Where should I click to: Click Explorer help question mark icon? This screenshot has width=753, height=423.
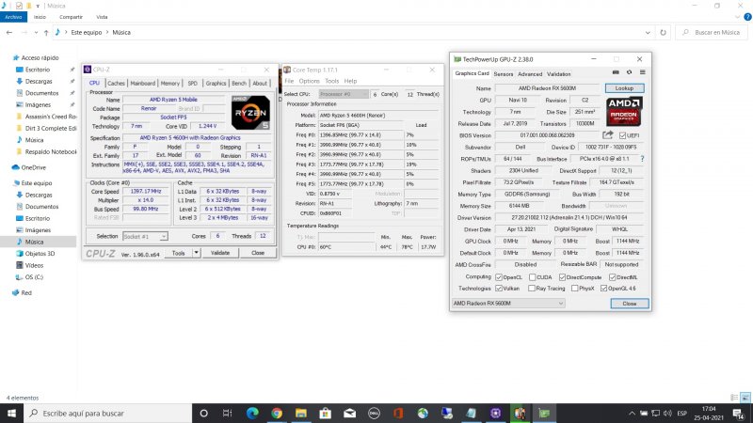pos(747,17)
